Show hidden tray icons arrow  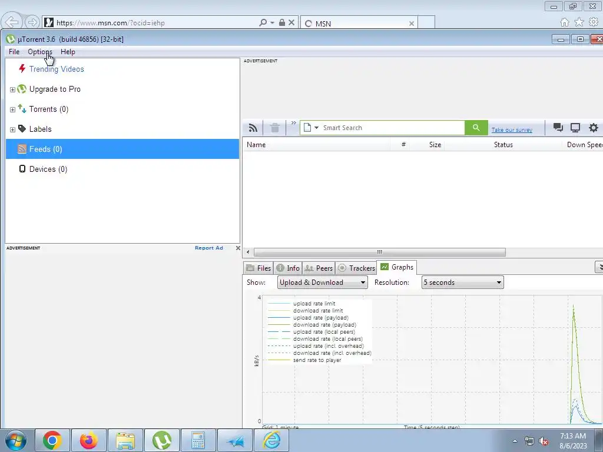(515, 441)
